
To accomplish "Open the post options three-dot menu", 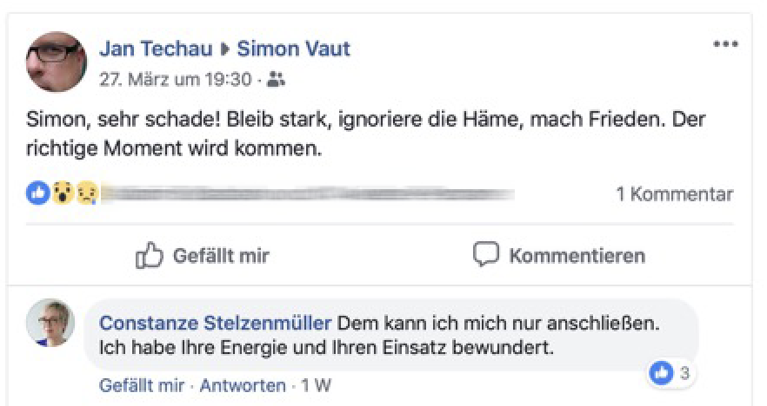I will point(724,45).
